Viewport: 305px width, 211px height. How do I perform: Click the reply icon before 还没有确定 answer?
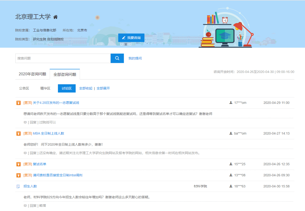(x=25, y=153)
